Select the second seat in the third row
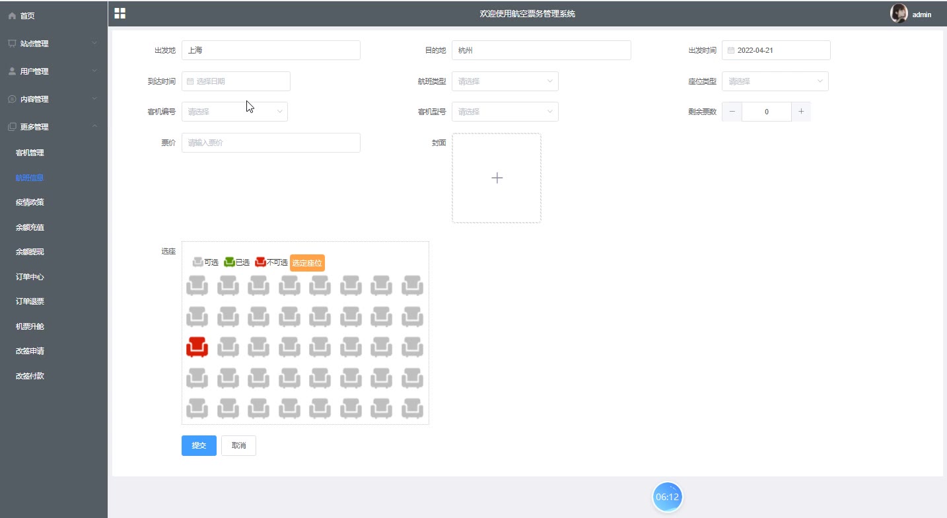Screen dimensions: 947x518 point(228,346)
